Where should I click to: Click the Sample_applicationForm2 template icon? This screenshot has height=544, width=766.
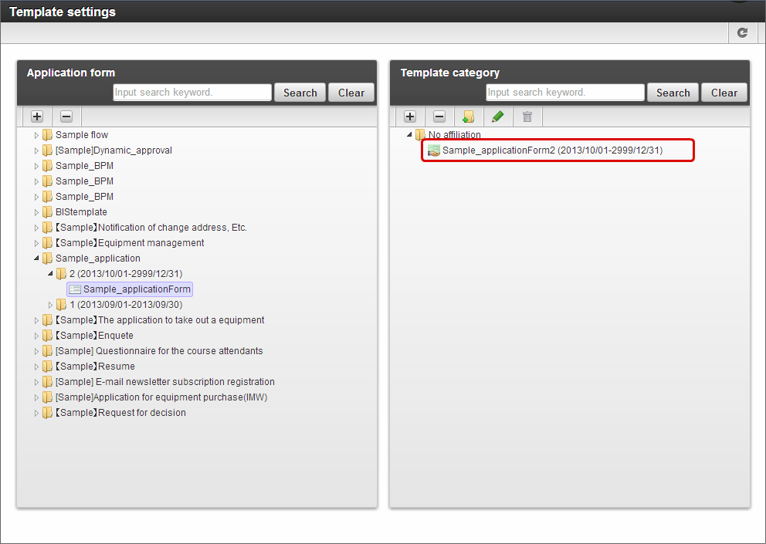click(434, 150)
